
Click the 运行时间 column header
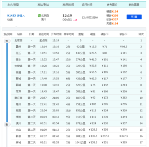coord(87,5)
